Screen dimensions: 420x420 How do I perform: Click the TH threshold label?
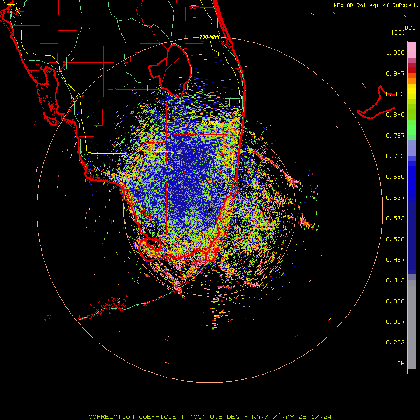[x=401, y=364]
